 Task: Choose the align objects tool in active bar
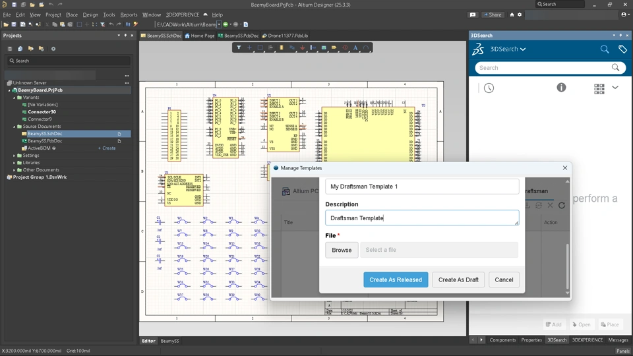pos(271,47)
